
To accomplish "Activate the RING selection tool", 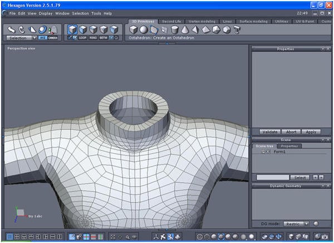I will pyautogui.click(x=93, y=38).
